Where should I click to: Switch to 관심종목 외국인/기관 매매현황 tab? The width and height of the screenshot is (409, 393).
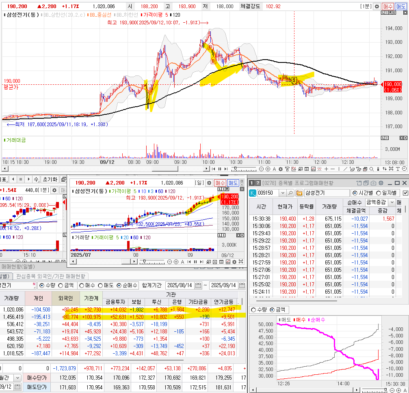point(51,276)
